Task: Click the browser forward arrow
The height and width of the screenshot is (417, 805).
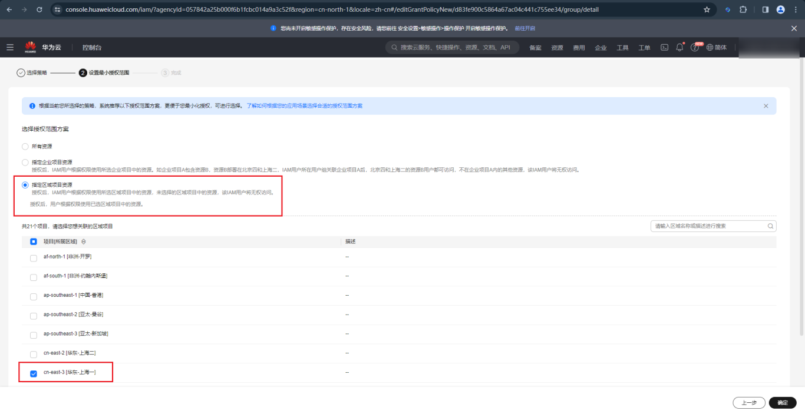Action: click(24, 9)
